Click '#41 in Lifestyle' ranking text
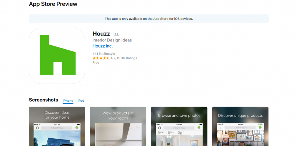The height and width of the screenshot is (146, 301). coord(104,54)
